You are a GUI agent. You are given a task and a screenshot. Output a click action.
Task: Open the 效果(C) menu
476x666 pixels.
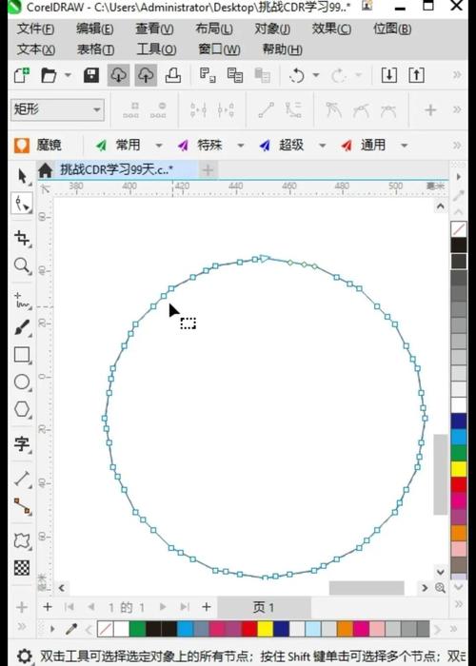point(331,29)
